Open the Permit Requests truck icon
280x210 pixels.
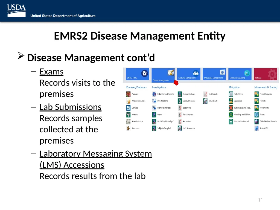(256, 94)
